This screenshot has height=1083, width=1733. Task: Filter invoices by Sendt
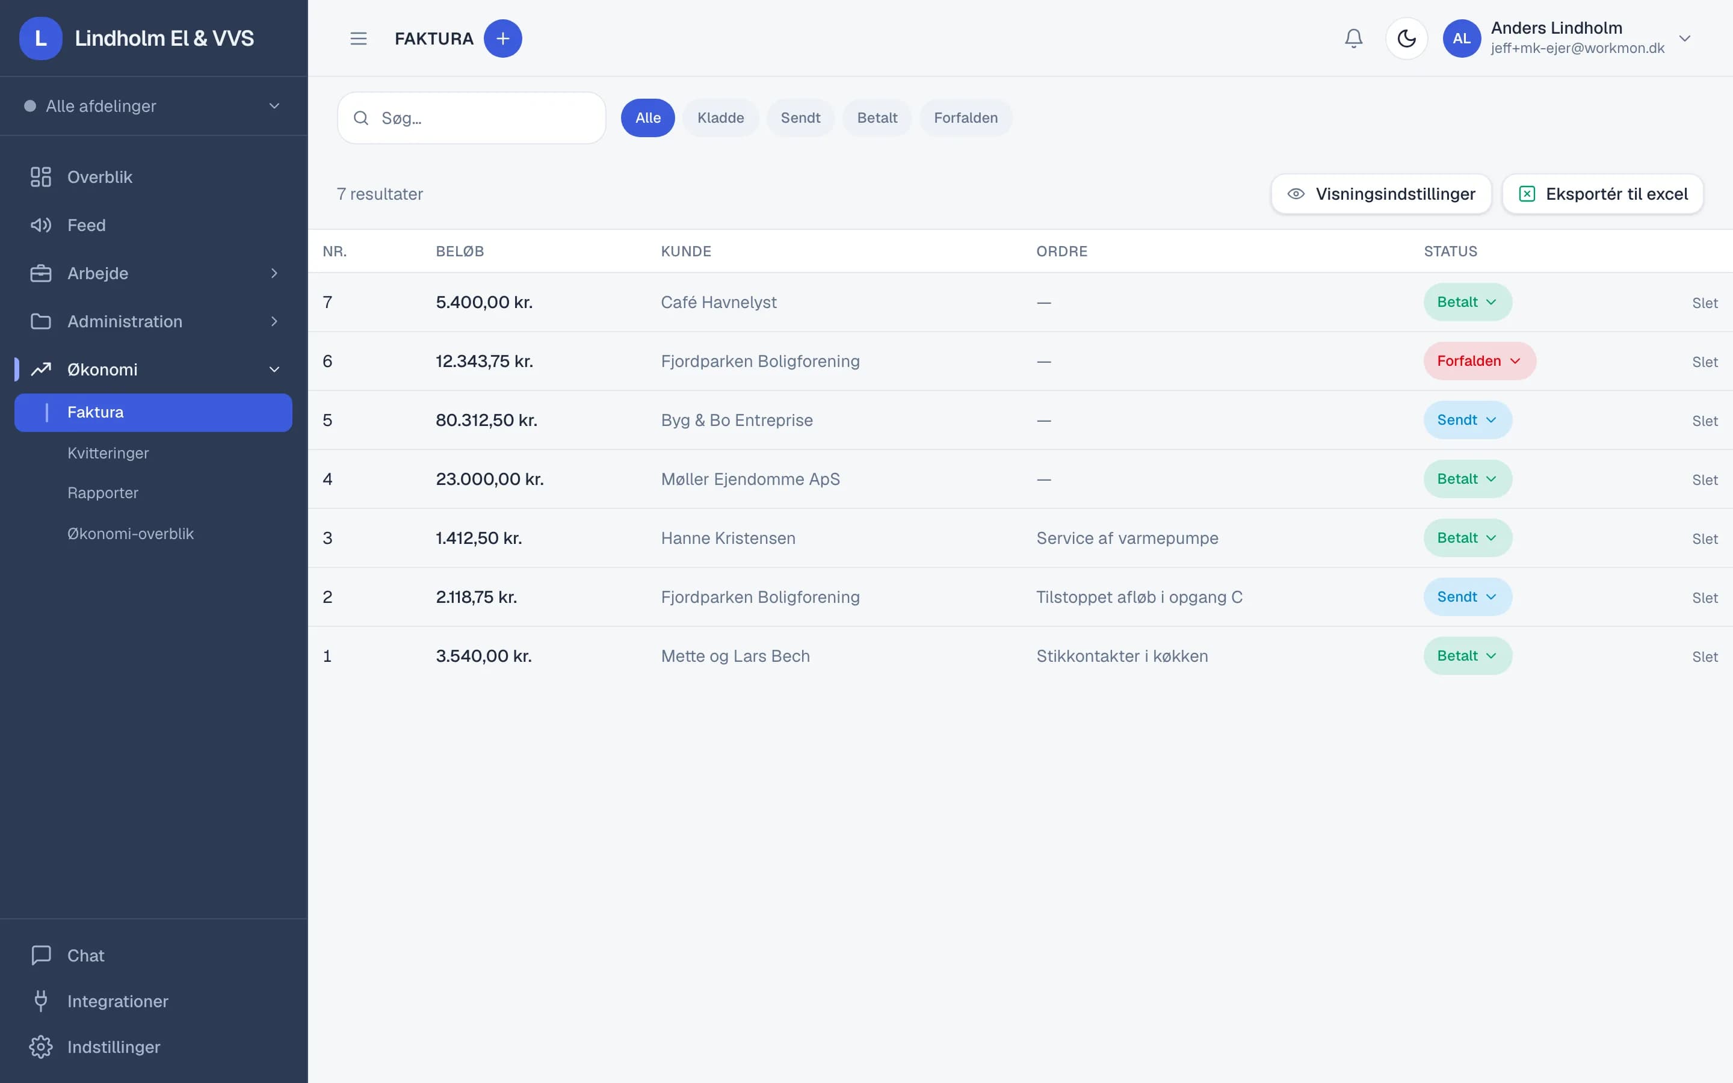[x=800, y=117]
